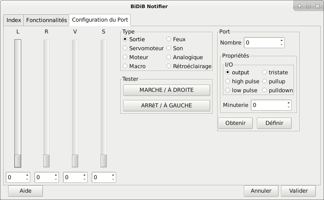Increment the L slider spin box
This screenshot has height=200, width=324.
(27, 176)
